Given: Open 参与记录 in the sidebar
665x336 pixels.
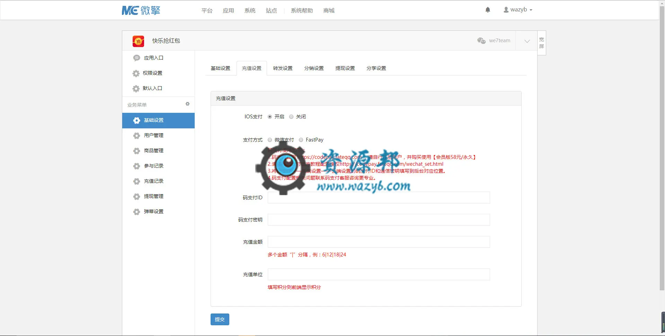Looking at the screenshot, I should [x=158, y=166].
